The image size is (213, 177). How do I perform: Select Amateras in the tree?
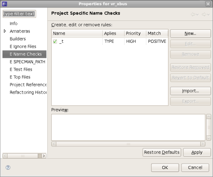[x=20, y=31]
